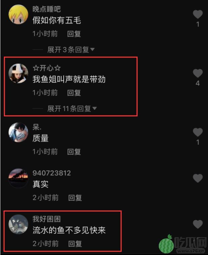Reply to the 真实 comment
208x255 pixels.
click(x=75, y=198)
